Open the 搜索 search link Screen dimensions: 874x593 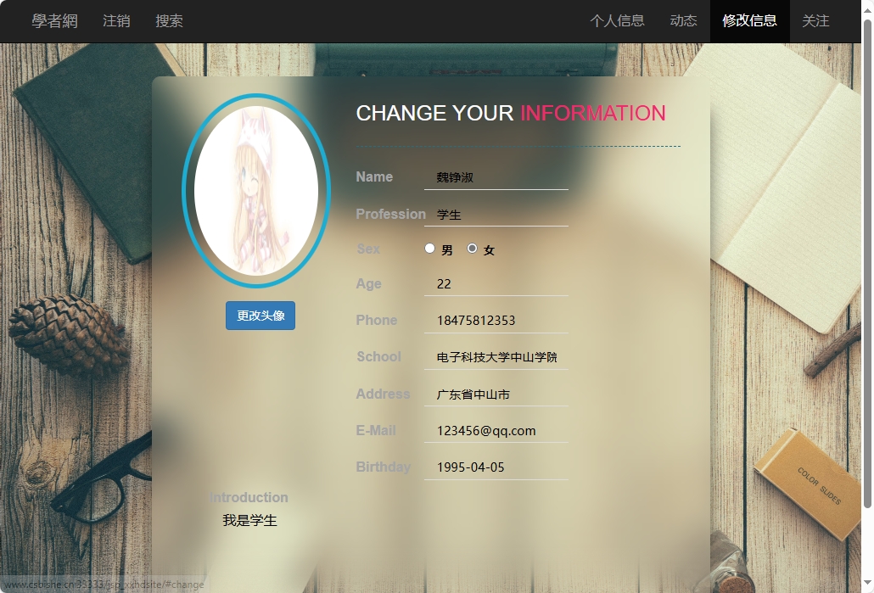click(168, 21)
